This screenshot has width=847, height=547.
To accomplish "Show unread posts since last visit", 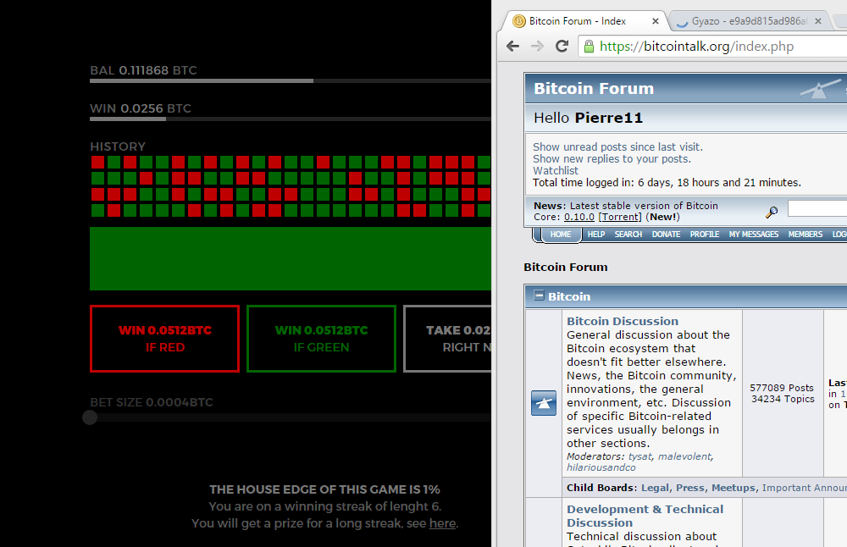I will tap(618, 146).
